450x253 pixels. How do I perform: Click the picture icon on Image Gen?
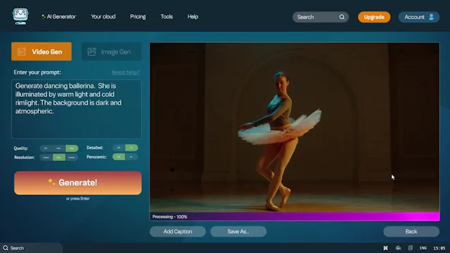point(92,52)
